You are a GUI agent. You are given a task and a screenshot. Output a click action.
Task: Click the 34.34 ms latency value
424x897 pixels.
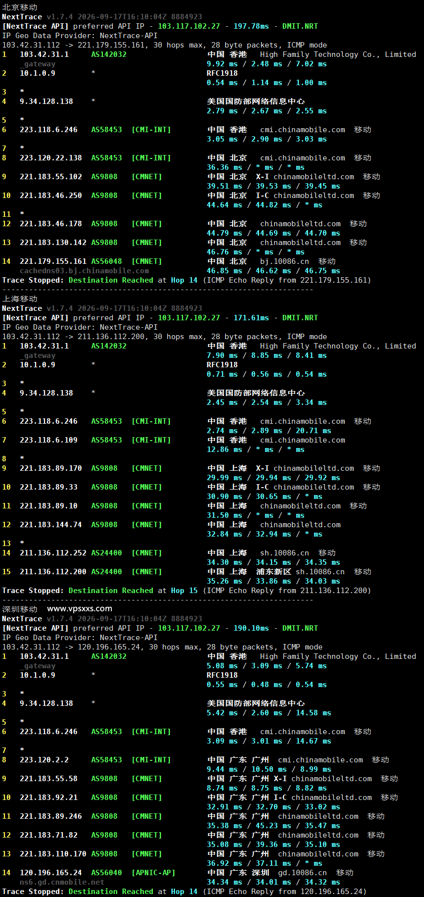(225, 882)
